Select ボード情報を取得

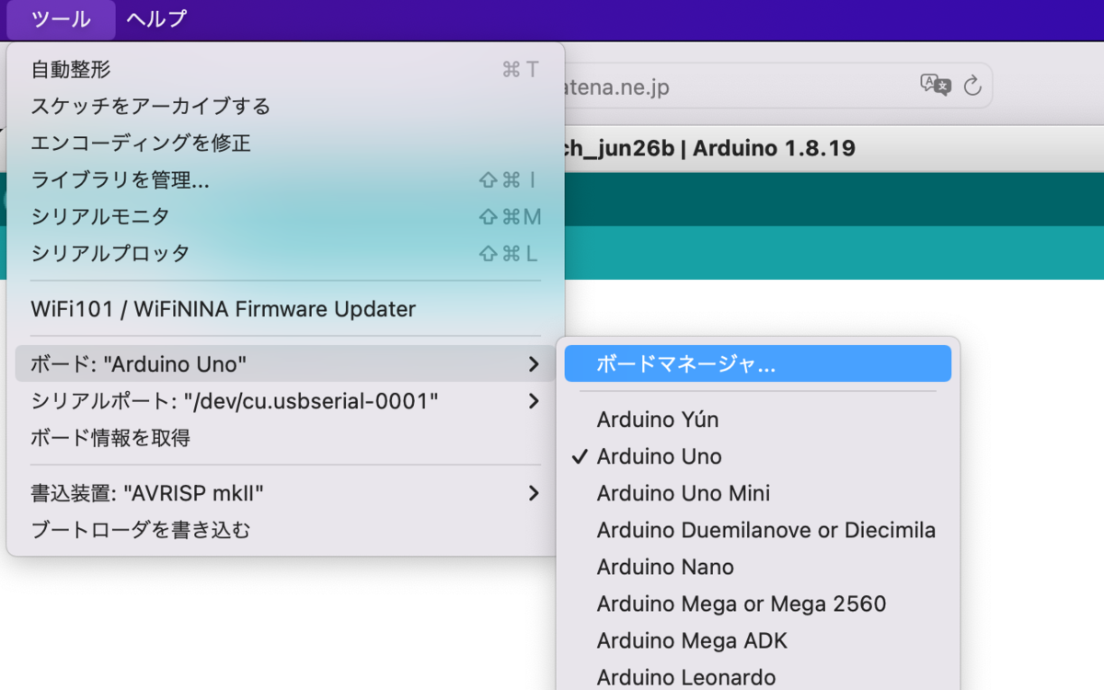point(285,438)
